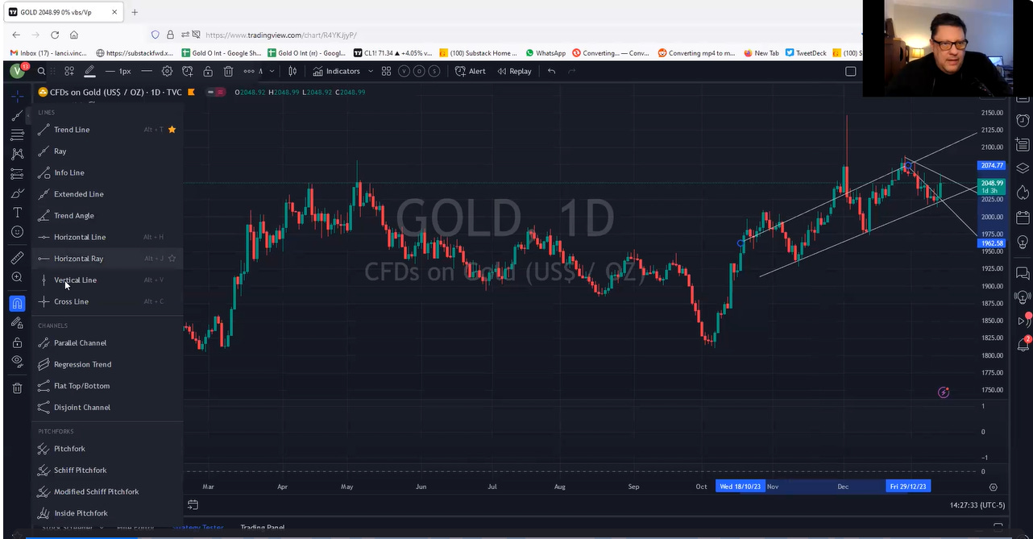Choose Horizontal Ray tool

106,259
